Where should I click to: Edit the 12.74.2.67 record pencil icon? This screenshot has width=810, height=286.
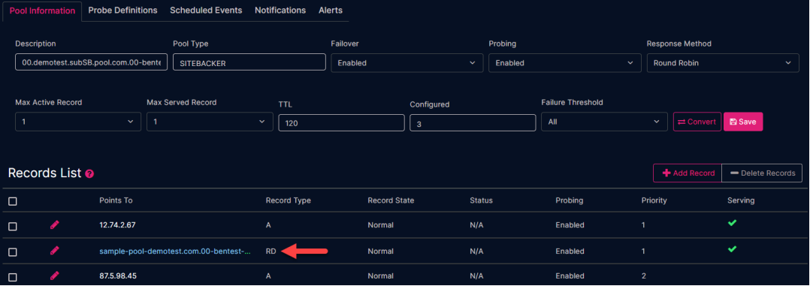point(55,224)
